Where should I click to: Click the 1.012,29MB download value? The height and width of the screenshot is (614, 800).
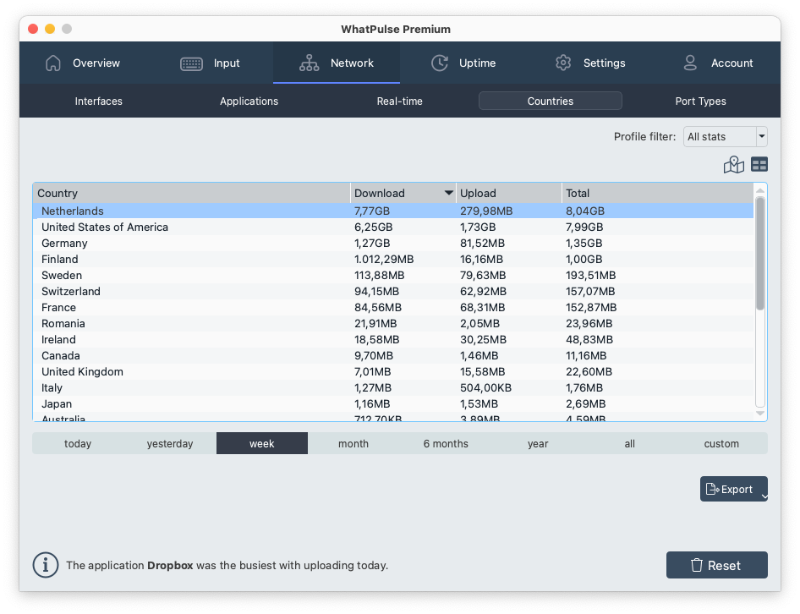384,260
